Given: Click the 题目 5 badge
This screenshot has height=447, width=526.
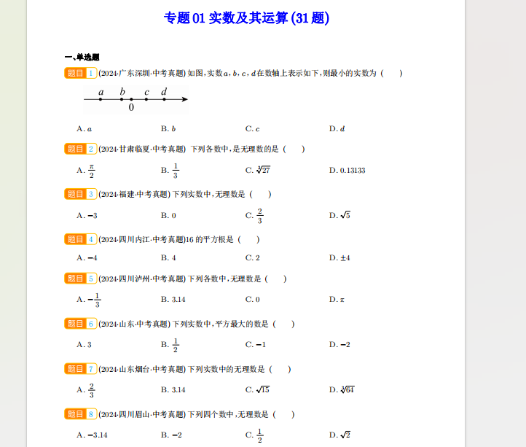Looking at the screenshot, I should pyautogui.click(x=81, y=279).
